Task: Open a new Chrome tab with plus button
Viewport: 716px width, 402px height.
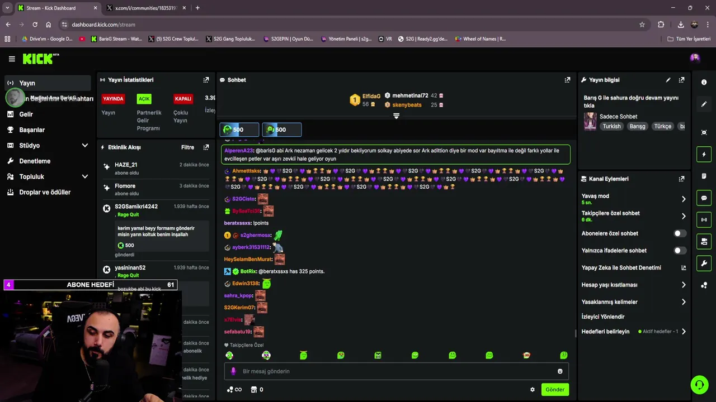Action: point(197,8)
